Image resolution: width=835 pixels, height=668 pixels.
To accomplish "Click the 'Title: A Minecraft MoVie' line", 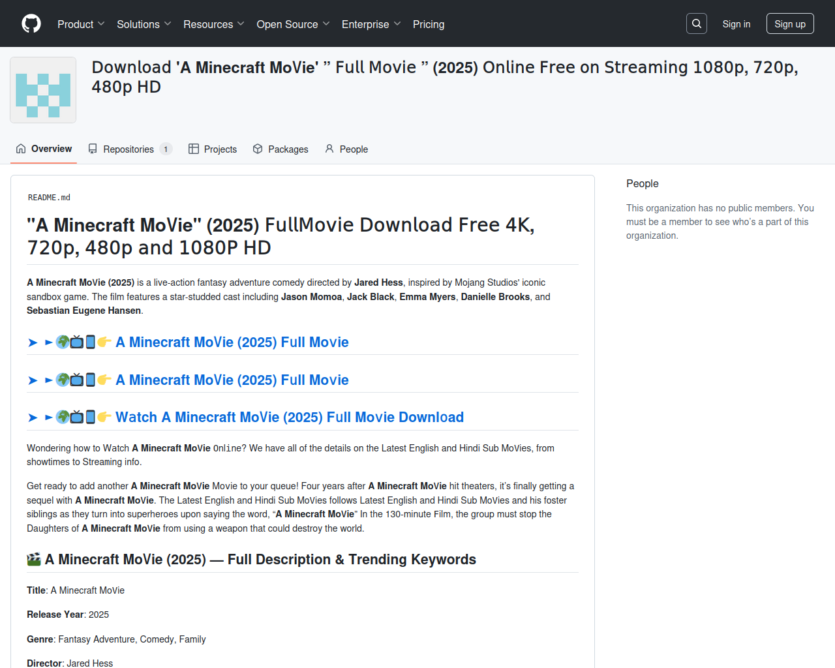I will tap(76, 590).
